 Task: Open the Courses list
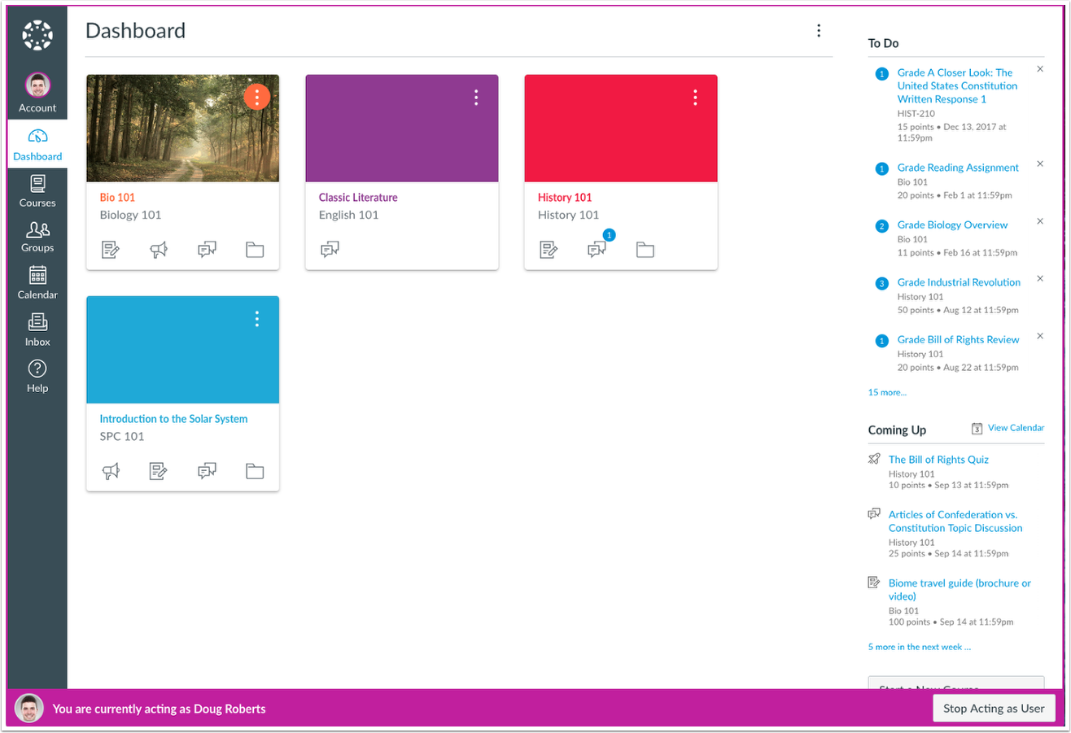(37, 192)
